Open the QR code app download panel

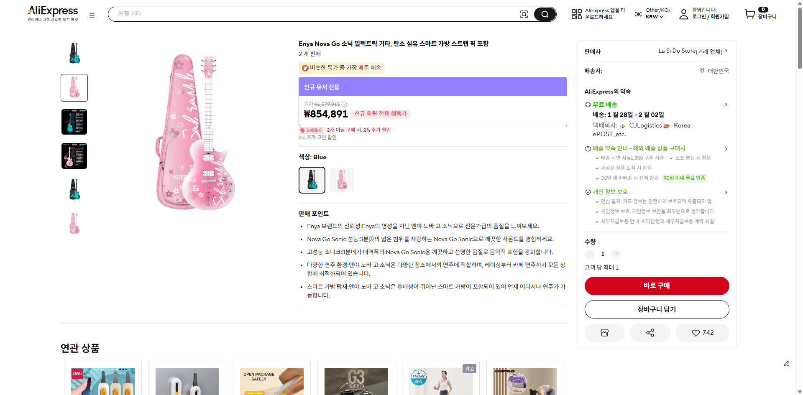click(x=576, y=14)
